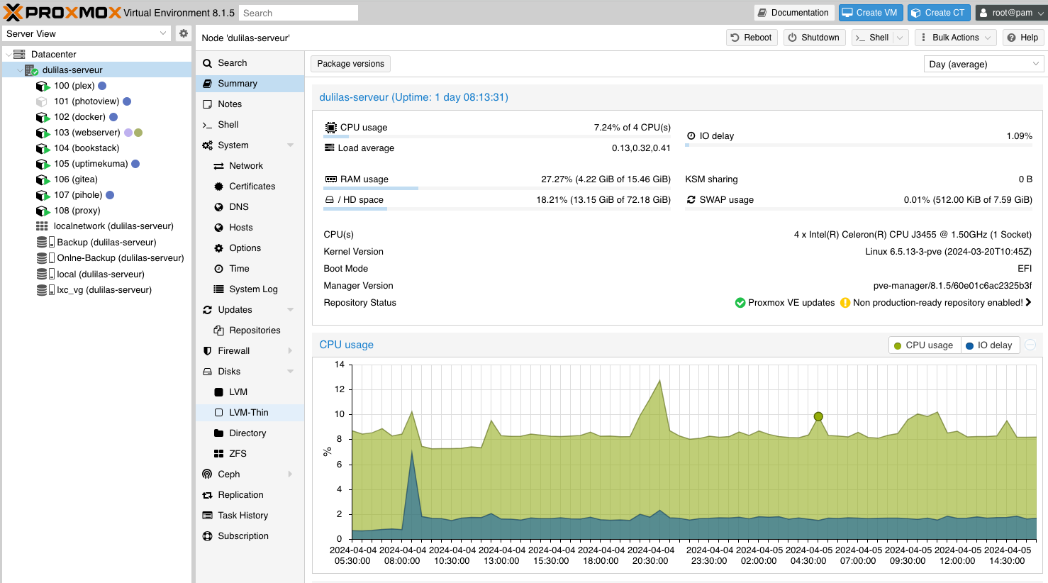1048x583 pixels.
Task: Click the stopped container icon for 101 (photoview)
Action: 43,101
